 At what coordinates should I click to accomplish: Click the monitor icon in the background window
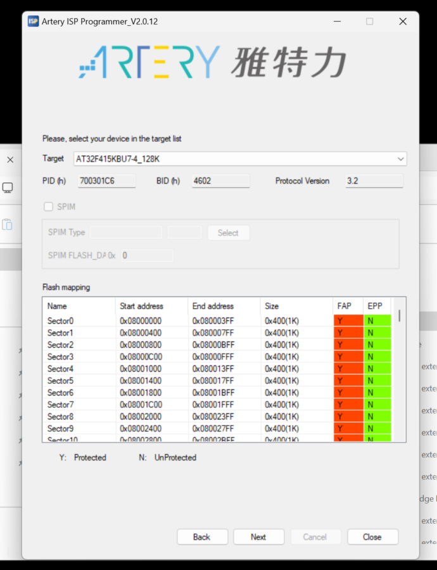[x=8, y=188]
